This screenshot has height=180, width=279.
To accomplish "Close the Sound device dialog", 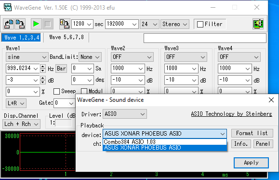I will coord(271,100).
